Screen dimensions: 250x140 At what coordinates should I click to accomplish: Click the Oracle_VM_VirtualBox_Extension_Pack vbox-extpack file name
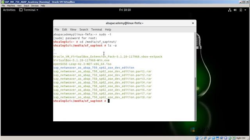[108, 57]
